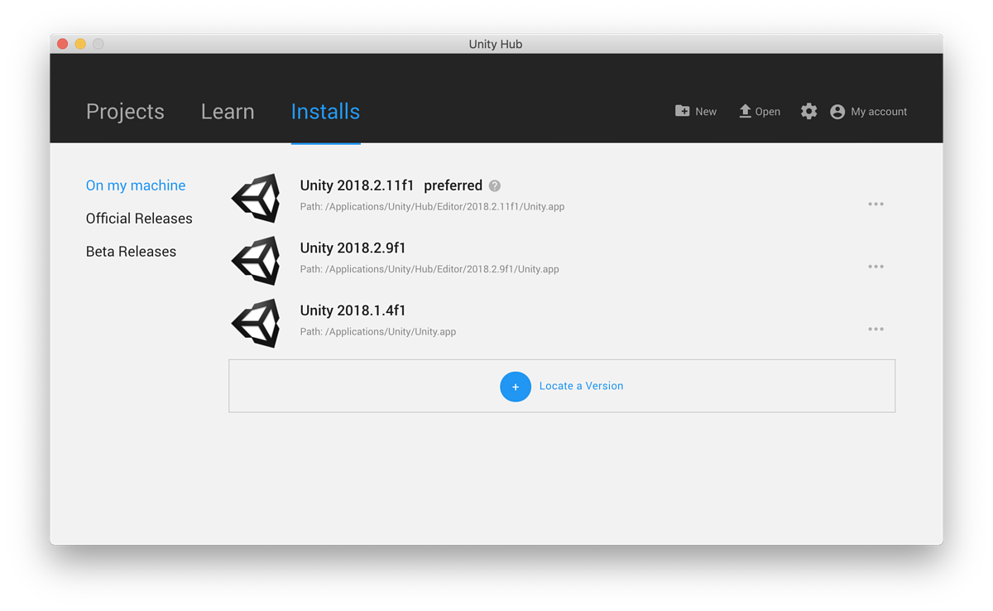993x611 pixels.
Task: Click the My account person icon
Action: coord(837,111)
